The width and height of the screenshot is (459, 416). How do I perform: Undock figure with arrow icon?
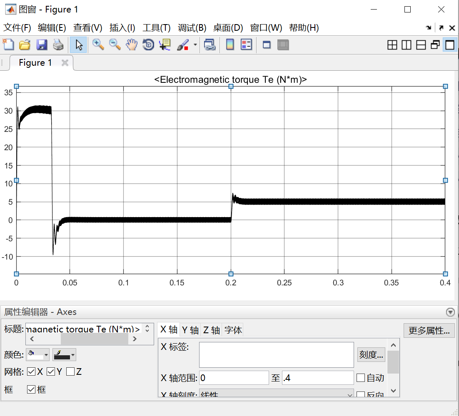441,28
